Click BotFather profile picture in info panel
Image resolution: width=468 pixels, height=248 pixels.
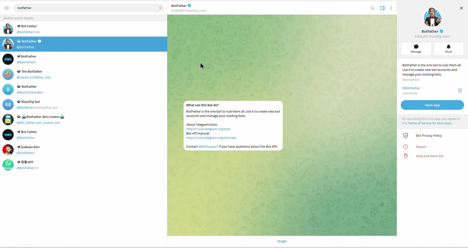pos(432,17)
